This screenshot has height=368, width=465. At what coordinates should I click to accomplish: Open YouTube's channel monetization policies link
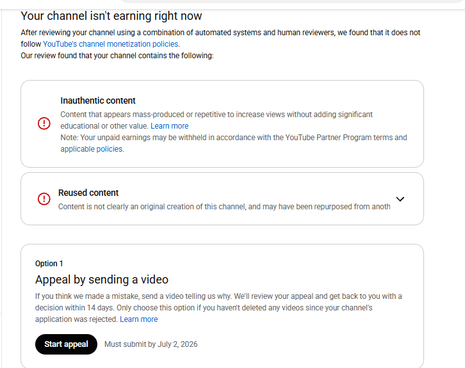110,44
